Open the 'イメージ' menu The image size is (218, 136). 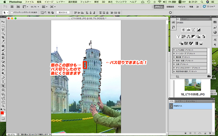[49, 2]
